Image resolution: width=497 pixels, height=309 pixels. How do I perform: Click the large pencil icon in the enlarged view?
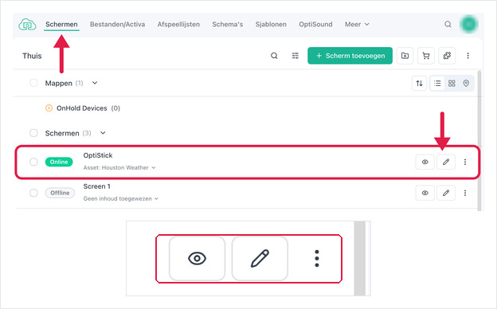(x=260, y=258)
